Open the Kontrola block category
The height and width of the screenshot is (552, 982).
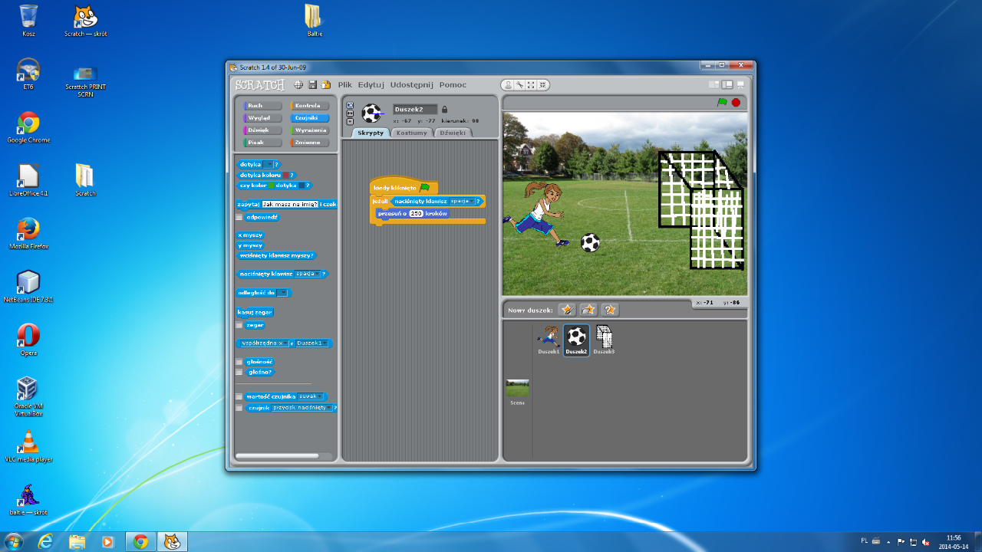tap(310, 106)
